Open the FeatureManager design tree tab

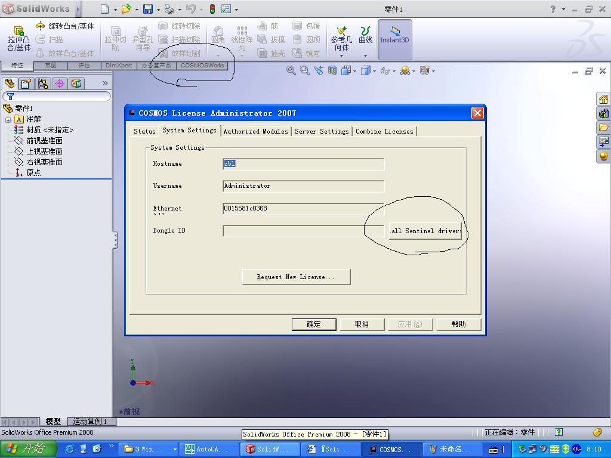tap(10, 83)
